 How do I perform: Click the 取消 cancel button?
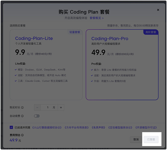[x=136, y=139]
